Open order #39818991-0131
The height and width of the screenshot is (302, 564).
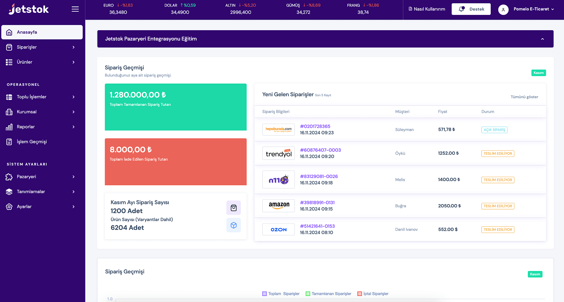coord(317,203)
